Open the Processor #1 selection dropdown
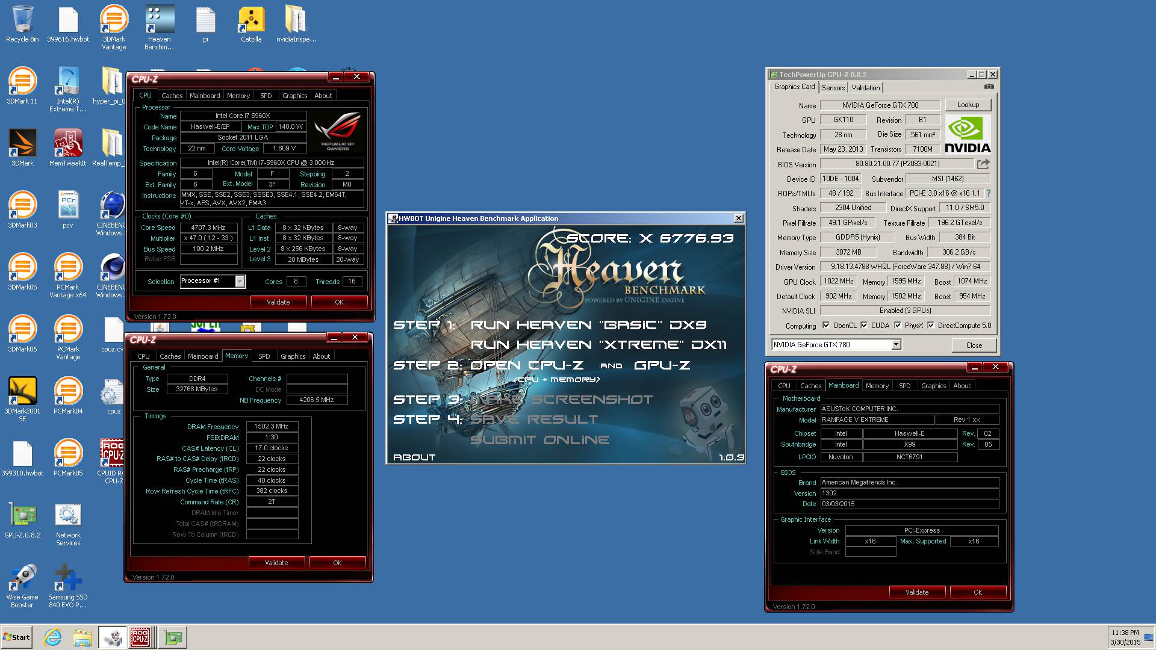 240,281
